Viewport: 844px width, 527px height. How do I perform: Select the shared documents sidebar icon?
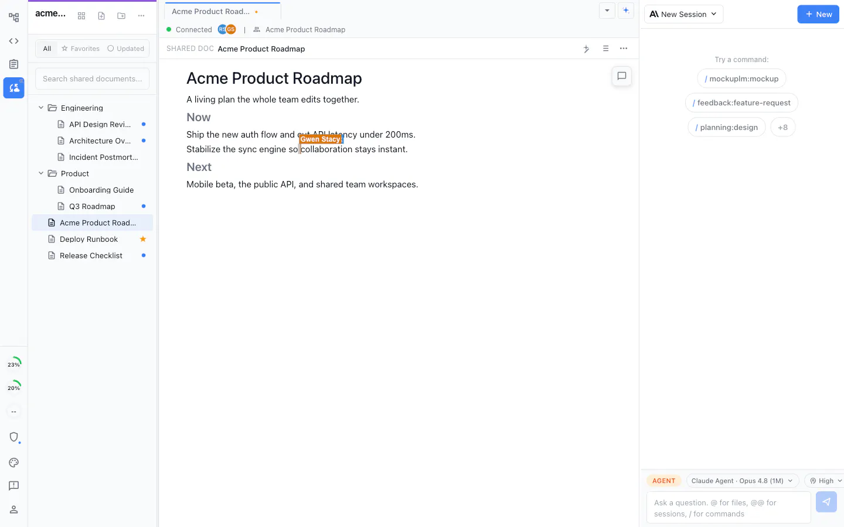(x=13, y=88)
